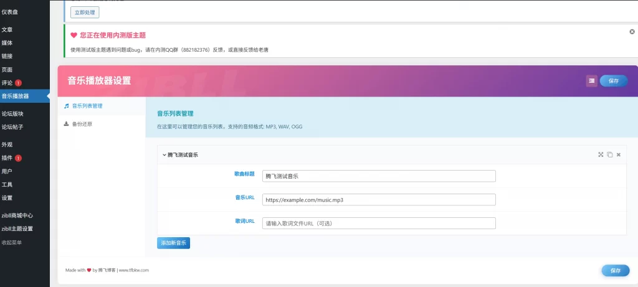Open 设置 in the sidebar

(25, 198)
